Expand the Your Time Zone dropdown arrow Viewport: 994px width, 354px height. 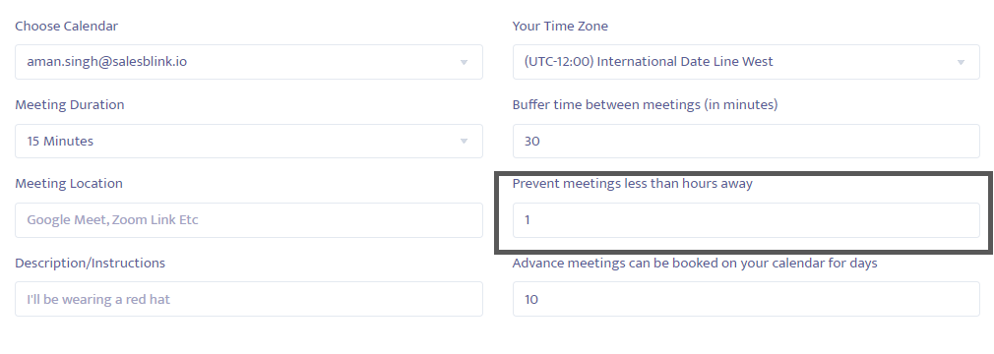[x=961, y=62]
